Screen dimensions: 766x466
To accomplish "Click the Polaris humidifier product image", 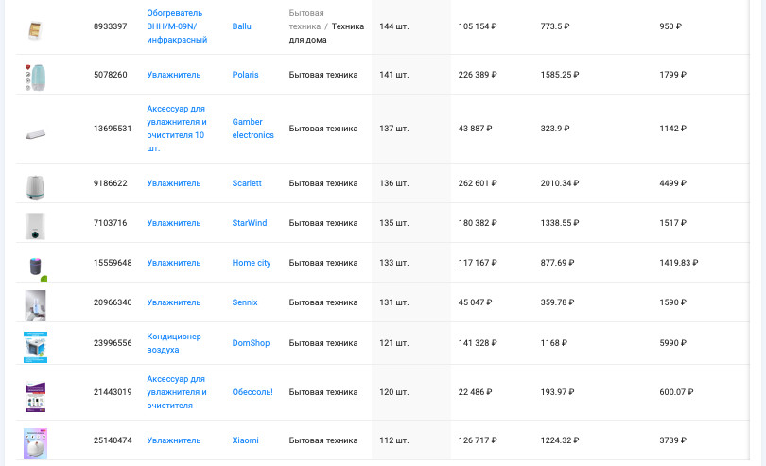I will [35, 78].
